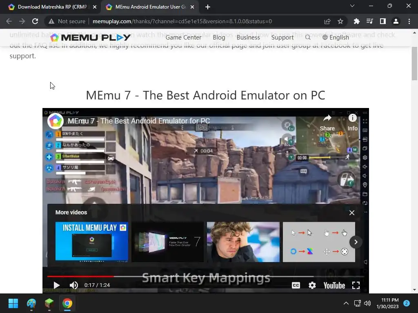This screenshot has height=313, width=418.
Task: Click the scrollbar down arrow
Action: point(414,290)
